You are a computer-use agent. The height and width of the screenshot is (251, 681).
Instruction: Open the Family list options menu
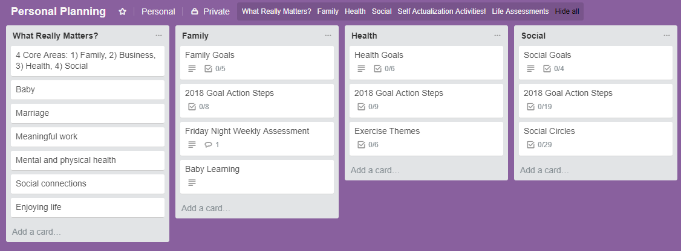[328, 36]
